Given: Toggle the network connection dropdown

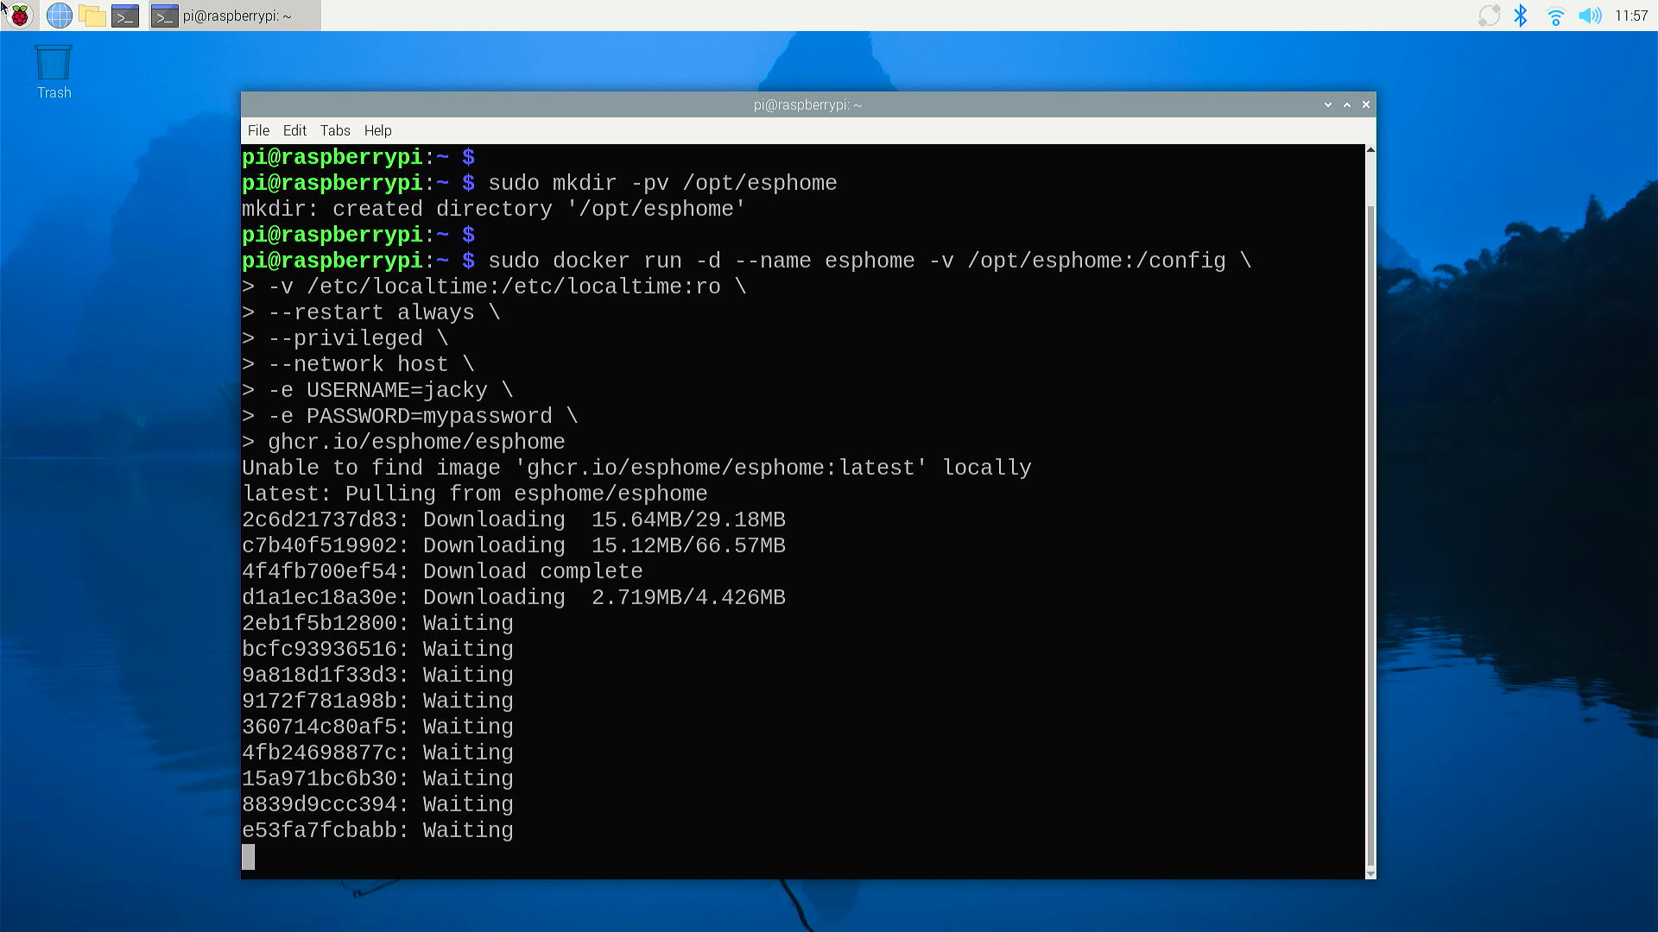Looking at the screenshot, I should click(x=1555, y=16).
